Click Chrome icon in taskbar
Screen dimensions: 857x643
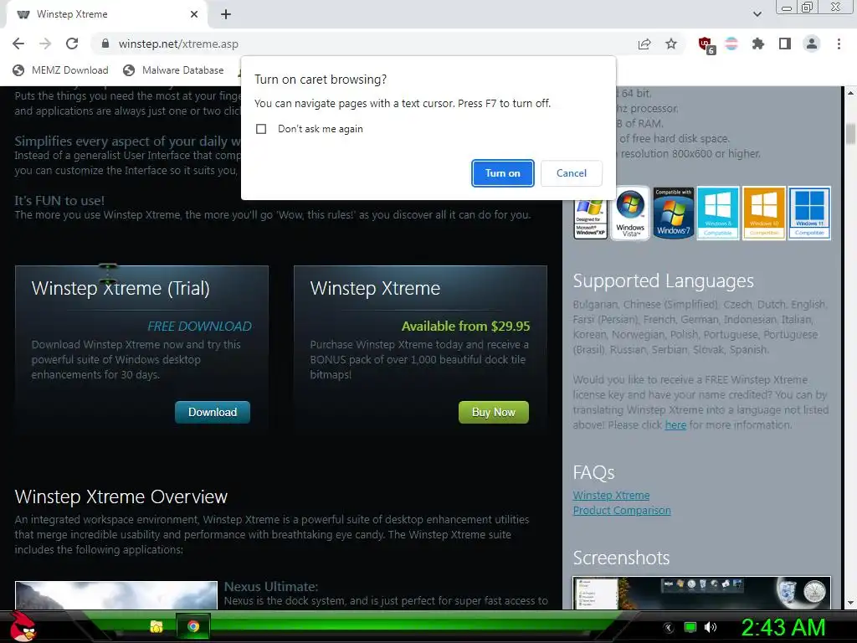point(193,626)
